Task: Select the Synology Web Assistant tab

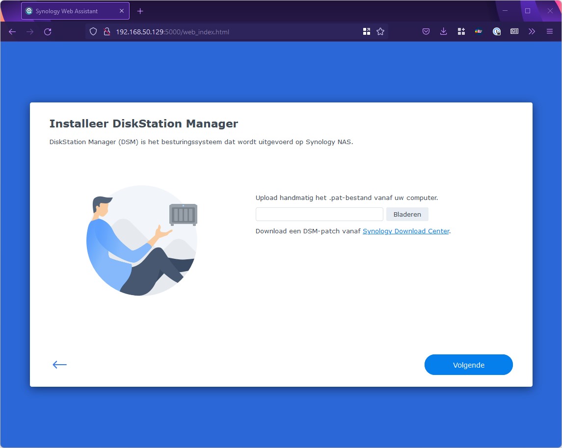Action: click(75, 11)
